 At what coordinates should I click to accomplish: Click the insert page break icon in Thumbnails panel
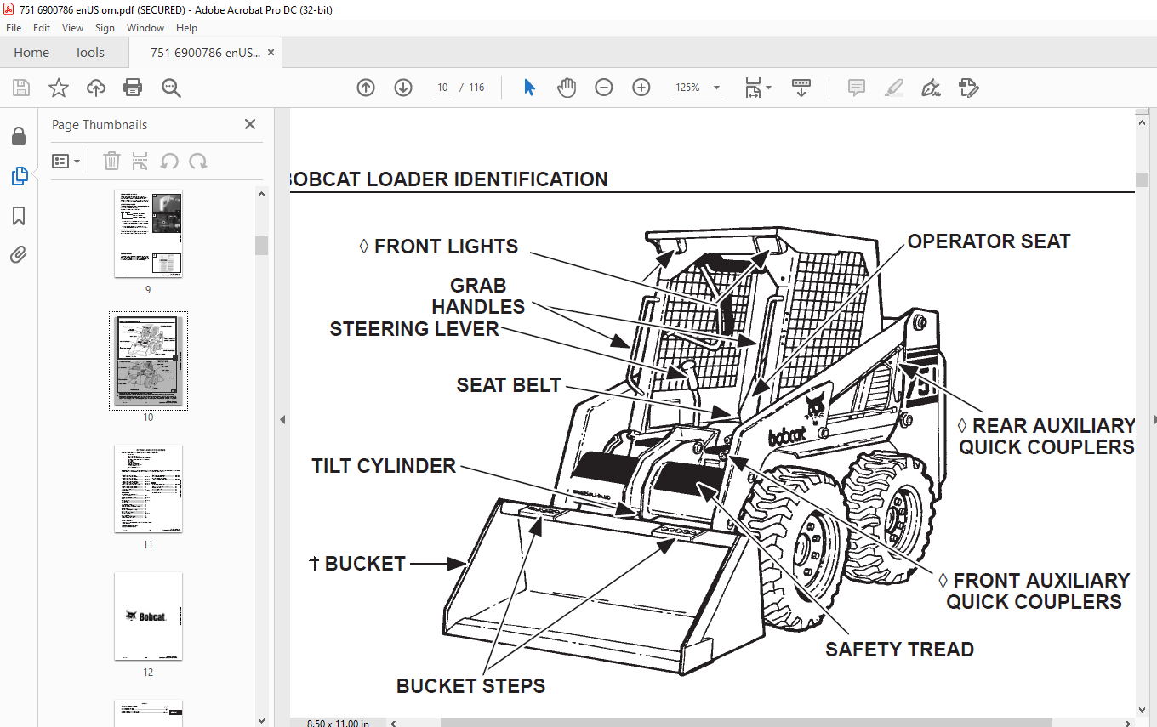point(140,161)
